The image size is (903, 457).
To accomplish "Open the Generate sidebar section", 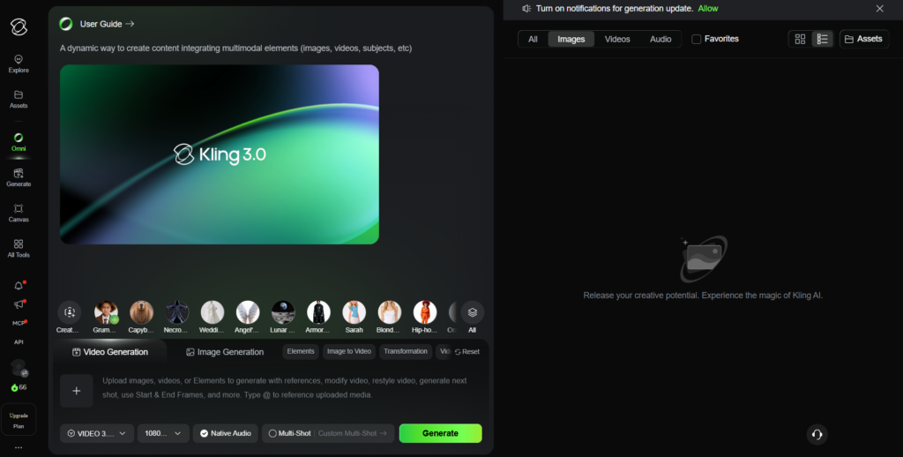I will click(19, 177).
